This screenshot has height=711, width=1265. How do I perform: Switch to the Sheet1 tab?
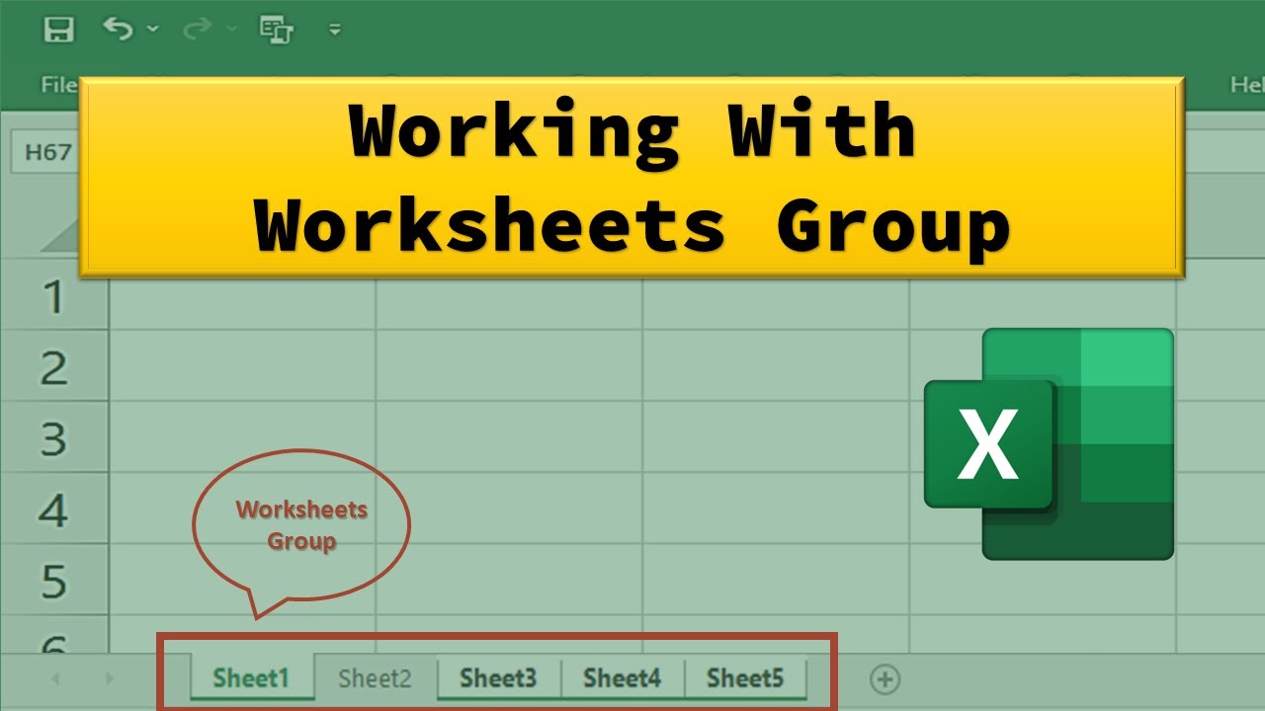(x=251, y=678)
